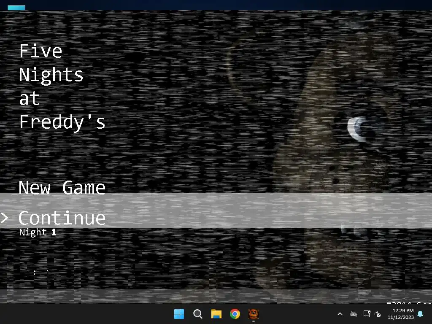The width and height of the screenshot is (432, 324).
Task: Start a New Game
Action: (x=62, y=188)
